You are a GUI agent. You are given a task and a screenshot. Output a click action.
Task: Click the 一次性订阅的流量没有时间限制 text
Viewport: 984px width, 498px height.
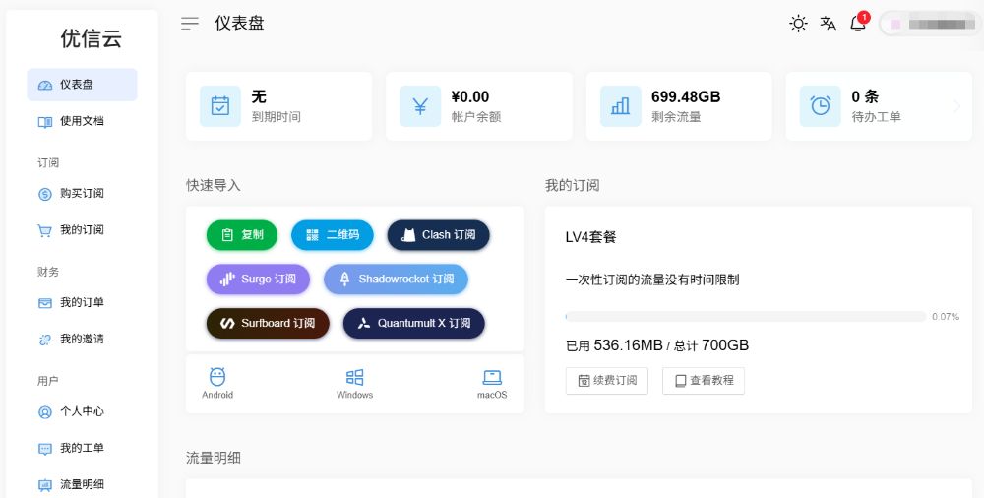coord(652,280)
